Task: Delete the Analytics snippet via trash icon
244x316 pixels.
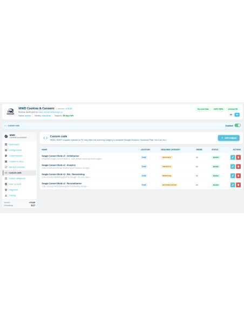Action: click(238, 167)
